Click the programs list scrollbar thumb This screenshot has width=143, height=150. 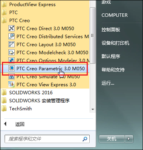[x=93, y=35]
